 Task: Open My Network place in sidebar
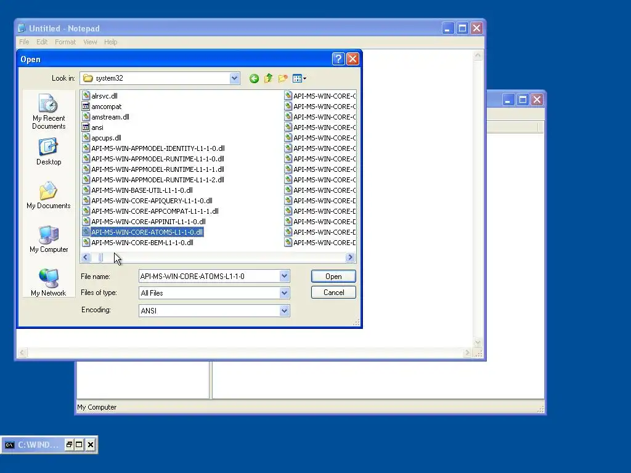pos(49,283)
